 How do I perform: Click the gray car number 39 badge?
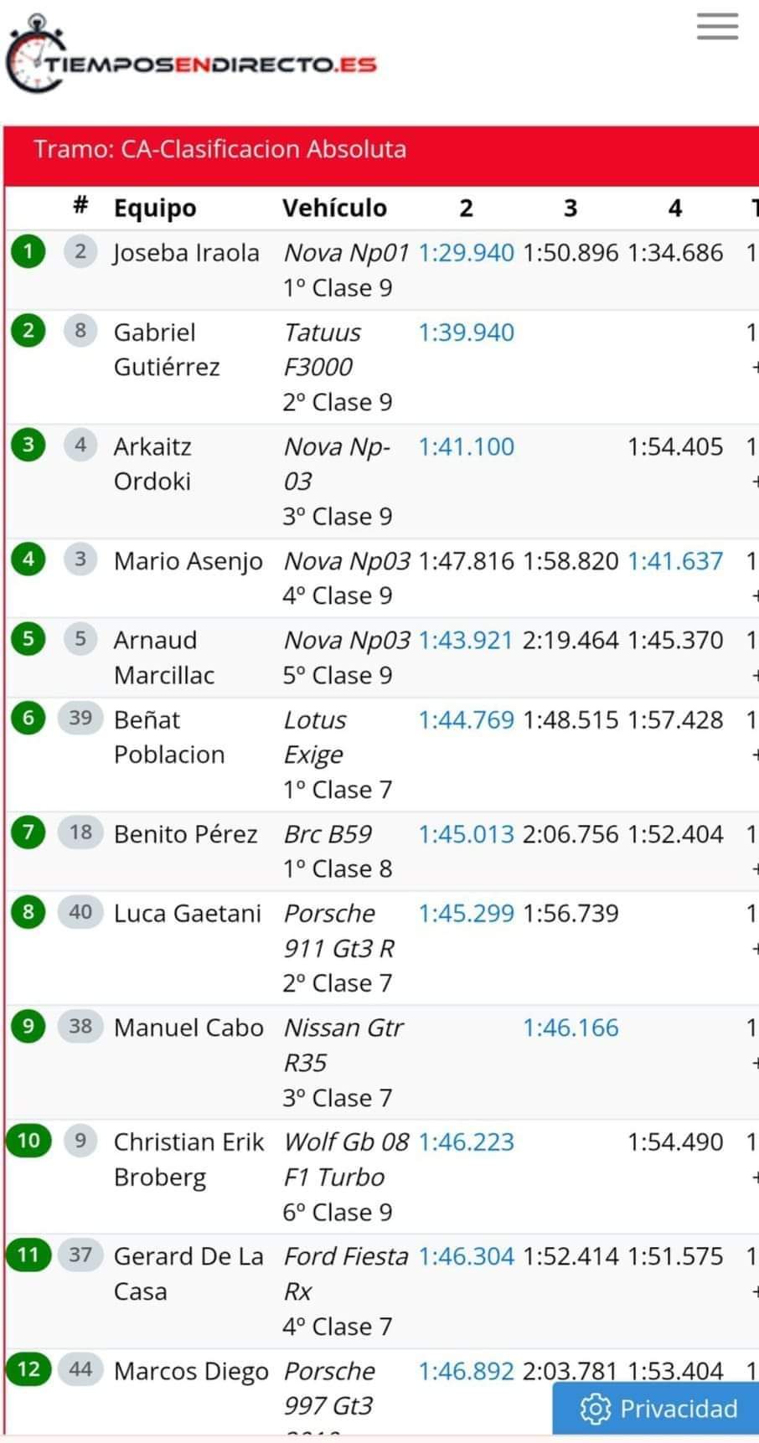[x=80, y=719]
